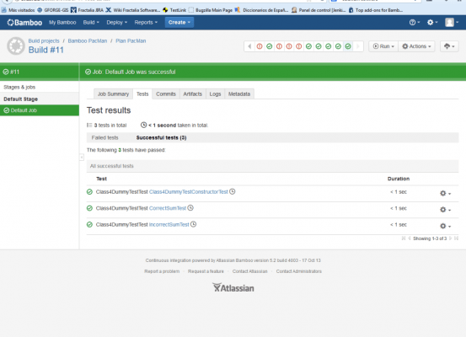Image resolution: width=466 pixels, height=337 pixels.
Task: Click Stages & jobs sidebar heading
Action: [x=19, y=87]
